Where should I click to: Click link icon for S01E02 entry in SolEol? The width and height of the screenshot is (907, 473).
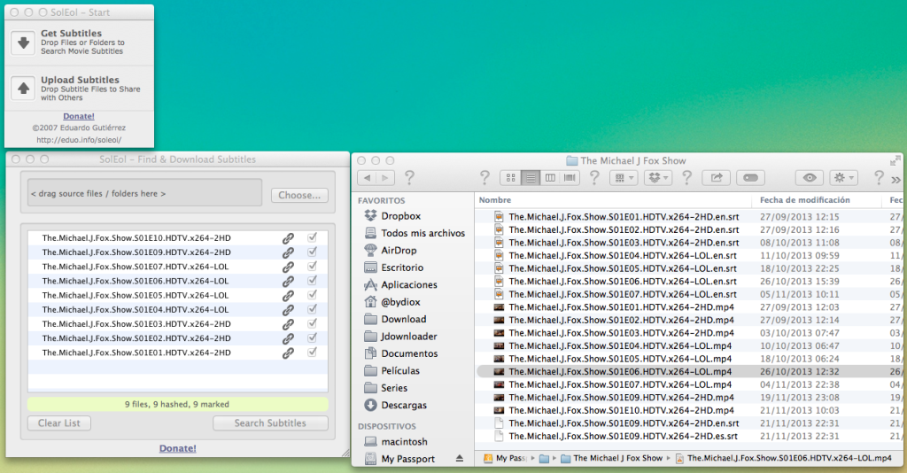pyautogui.click(x=288, y=339)
